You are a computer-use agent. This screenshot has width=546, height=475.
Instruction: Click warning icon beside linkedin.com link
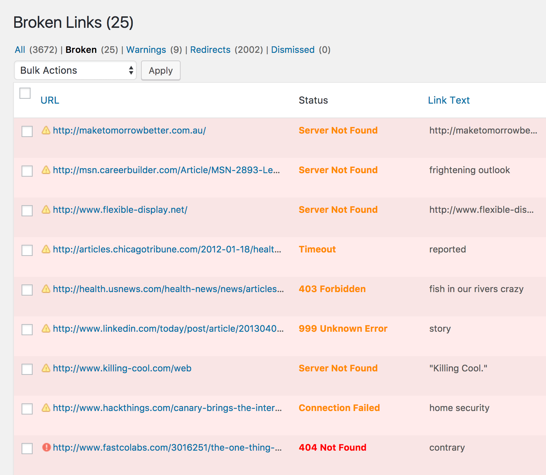tap(46, 328)
